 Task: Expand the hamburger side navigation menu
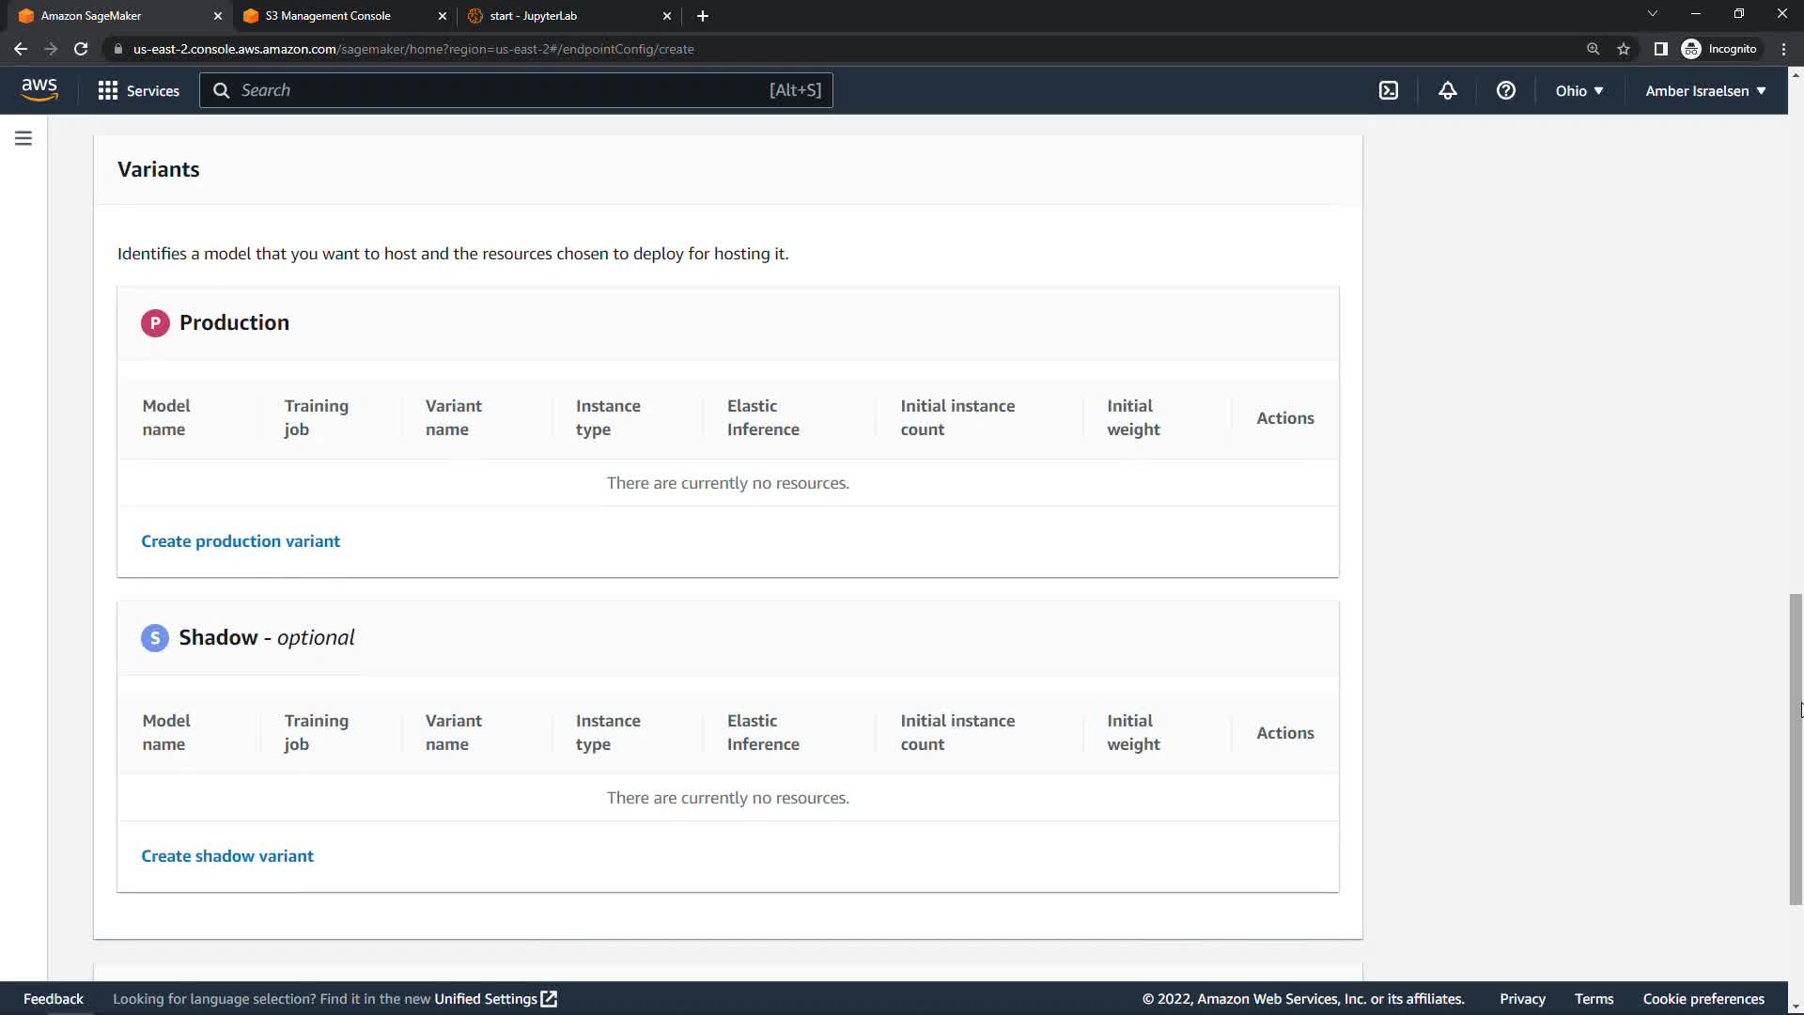(23, 138)
